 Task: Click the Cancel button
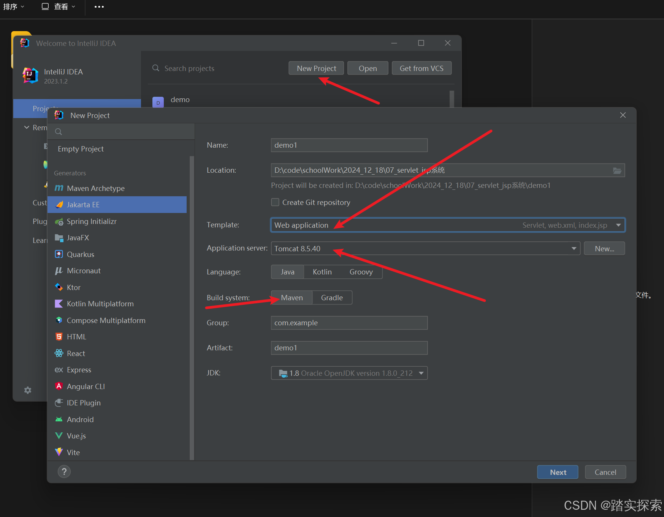[x=605, y=472]
